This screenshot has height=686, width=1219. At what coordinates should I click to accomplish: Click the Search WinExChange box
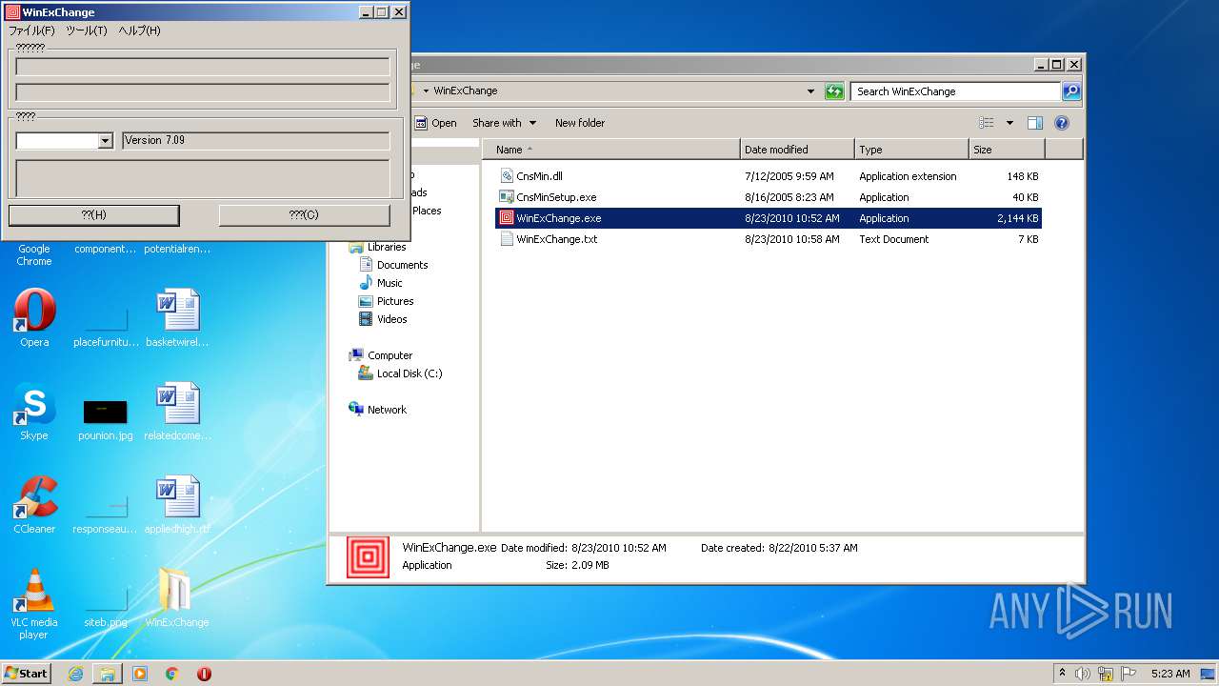954,91
